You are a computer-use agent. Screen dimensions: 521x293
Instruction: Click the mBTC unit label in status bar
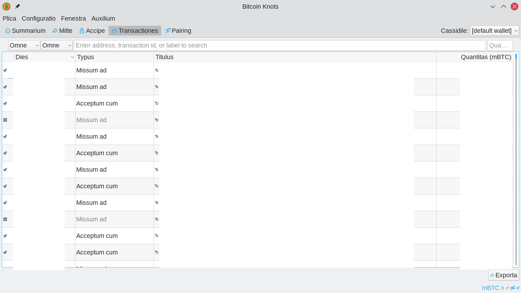pos(490,288)
